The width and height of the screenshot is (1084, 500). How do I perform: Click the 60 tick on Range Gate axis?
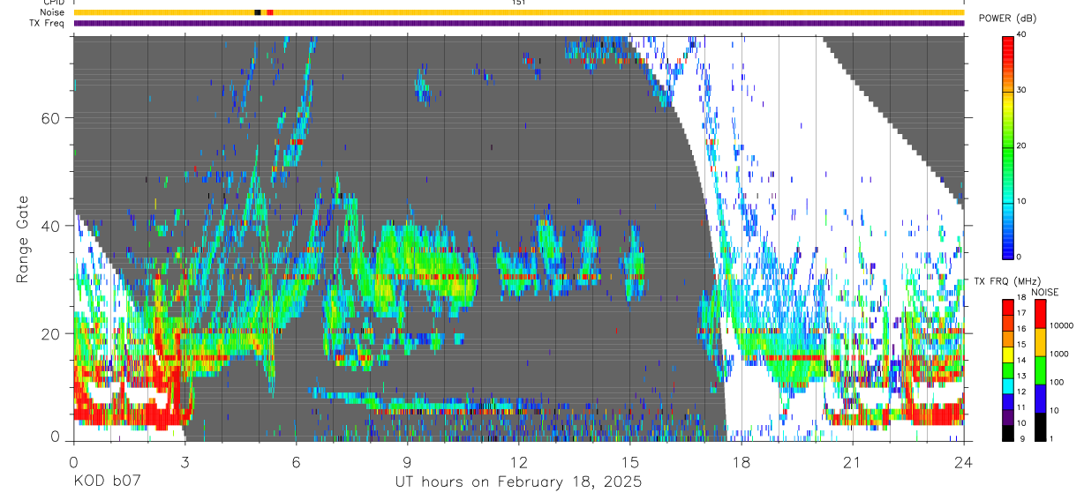tap(51, 117)
